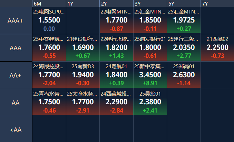Click the 25电网SCP0 bond cell

click(49, 21)
